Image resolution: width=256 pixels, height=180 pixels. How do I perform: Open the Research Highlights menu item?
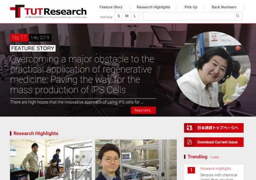pyautogui.click(x=153, y=7)
